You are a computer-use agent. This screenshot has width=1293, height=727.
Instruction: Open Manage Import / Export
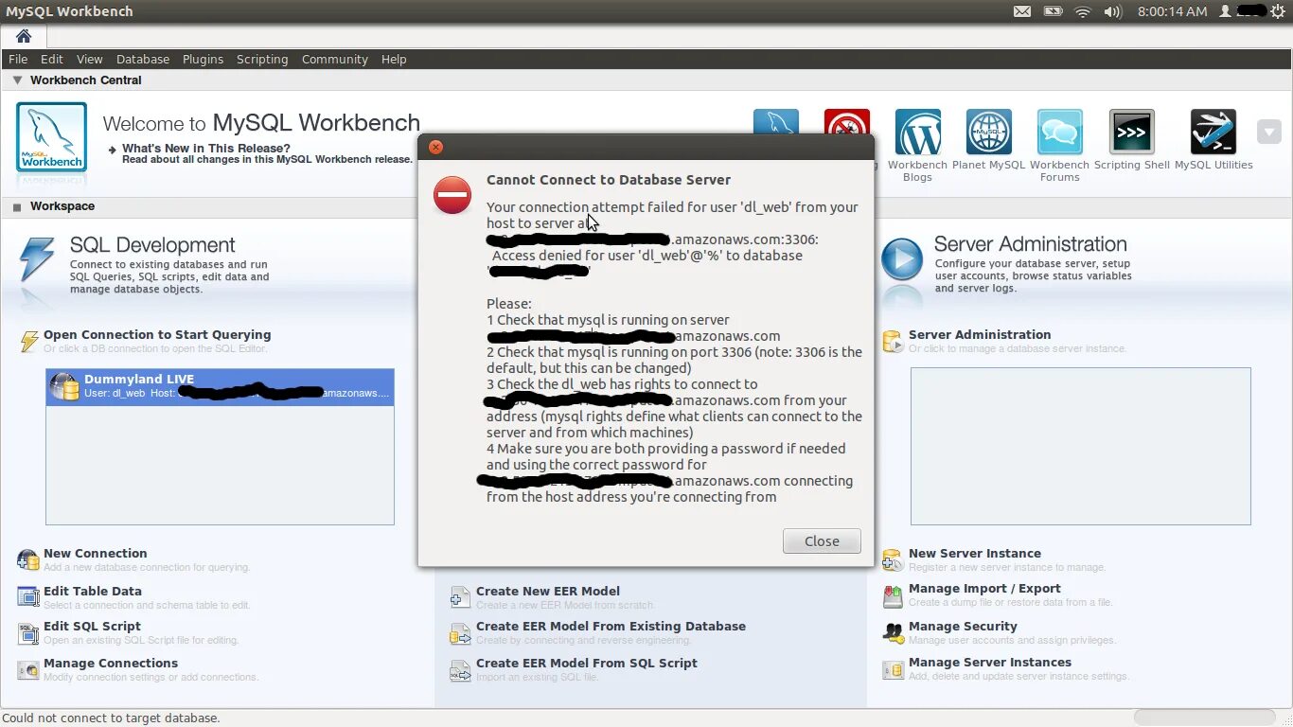[x=984, y=588]
